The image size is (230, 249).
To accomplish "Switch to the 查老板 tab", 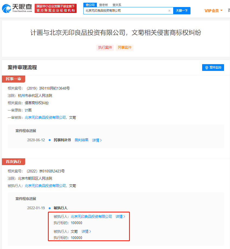I will click(x=103, y=5).
